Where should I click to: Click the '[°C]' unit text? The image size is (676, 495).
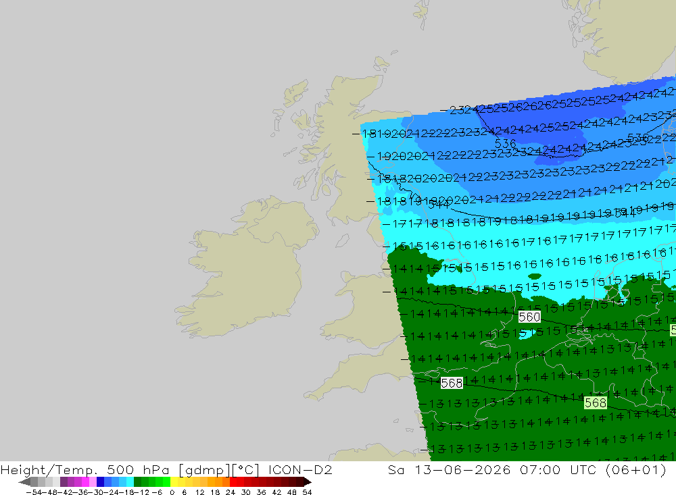click(245, 469)
